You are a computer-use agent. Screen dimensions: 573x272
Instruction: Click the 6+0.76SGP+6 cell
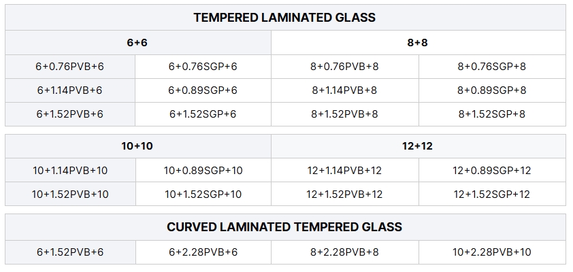[203, 67]
